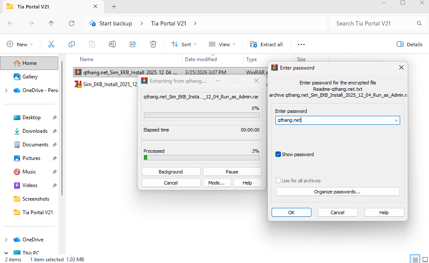The width and height of the screenshot is (429, 263).
Task: Open the Enter password dropdown arrow
Action: 396,120
